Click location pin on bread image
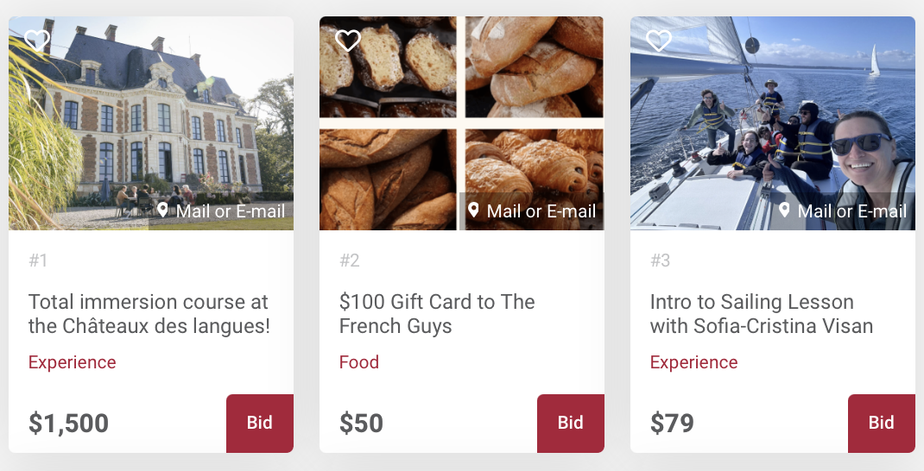The width and height of the screenshot is (924, 471). point(473,210)
